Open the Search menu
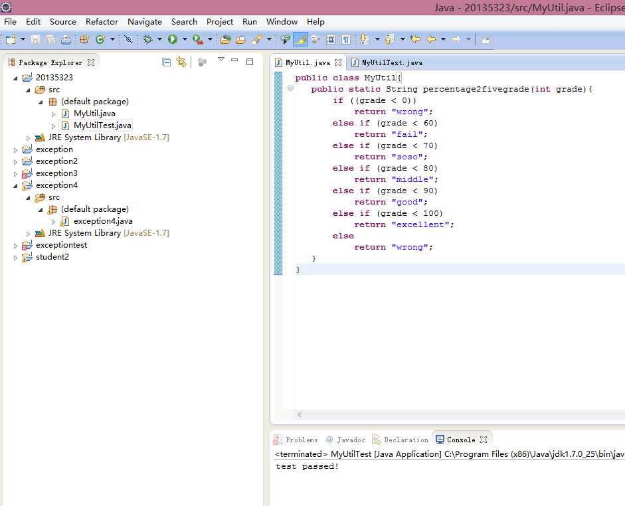The height and width of the screenshot is (506, 625). click(184, 21)
